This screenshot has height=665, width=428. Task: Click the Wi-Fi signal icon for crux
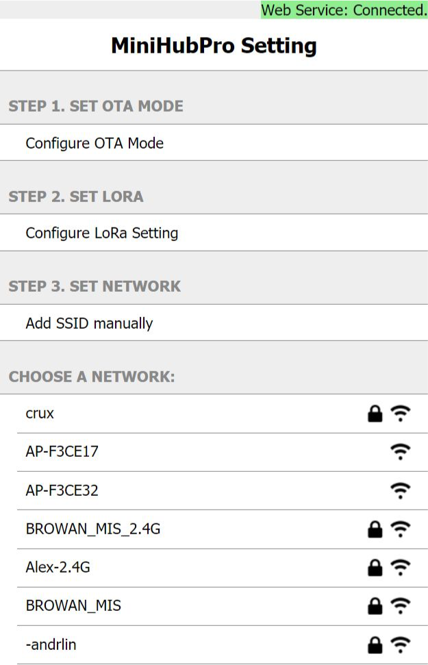coord(401,414)
